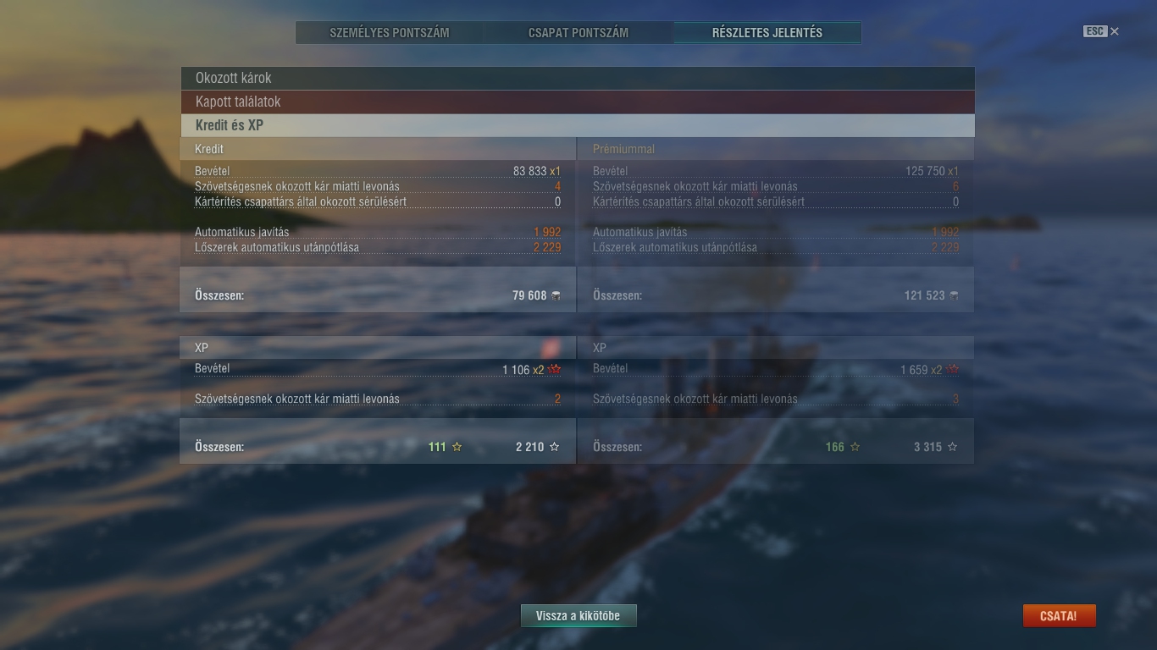The image size is (1157, 650).
Task: Click the red star next to 1 659 x2
Action: pyautogui.click(x=953, y=370)
